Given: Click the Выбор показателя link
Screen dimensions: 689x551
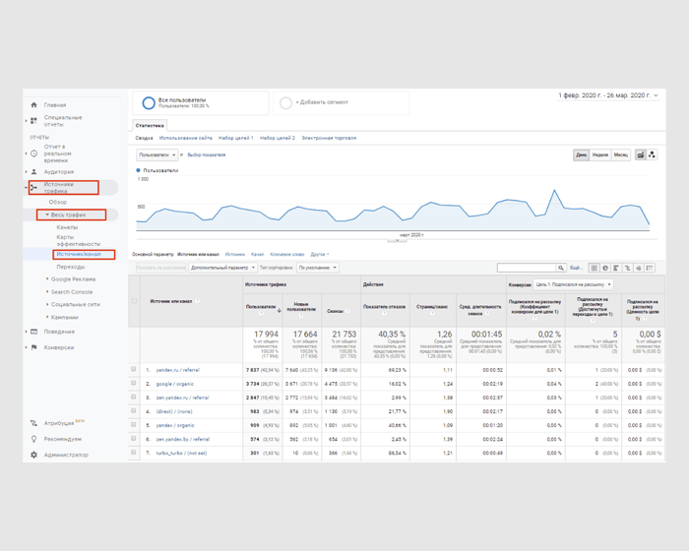Looking at the screenshot, I should [x=207, y=154].
